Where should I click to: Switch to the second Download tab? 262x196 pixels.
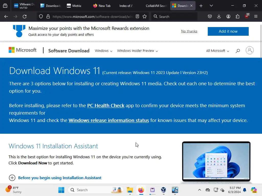pyautogui.click(x=51, y=6)
